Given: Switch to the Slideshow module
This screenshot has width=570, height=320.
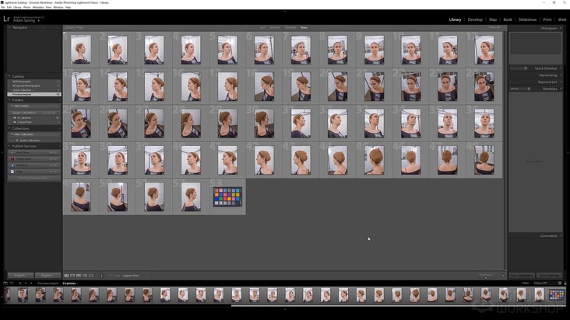Looking at the screenshot, I should 527,19.
